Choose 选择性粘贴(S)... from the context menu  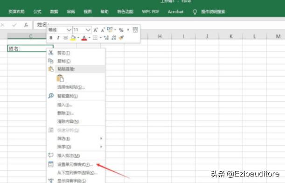tap(76, 87)
